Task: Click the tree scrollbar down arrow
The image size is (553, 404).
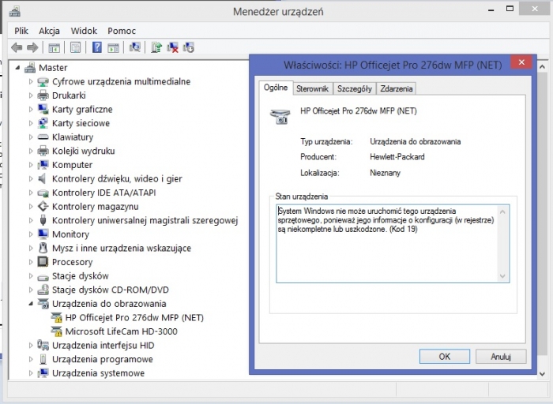Action: point(543,374)
